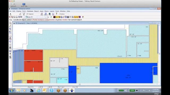Open the Layout menu
This screenshot has width=170, height=95.
(52, 11)
